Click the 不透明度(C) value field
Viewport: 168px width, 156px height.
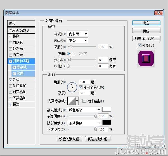click(103, 129)
